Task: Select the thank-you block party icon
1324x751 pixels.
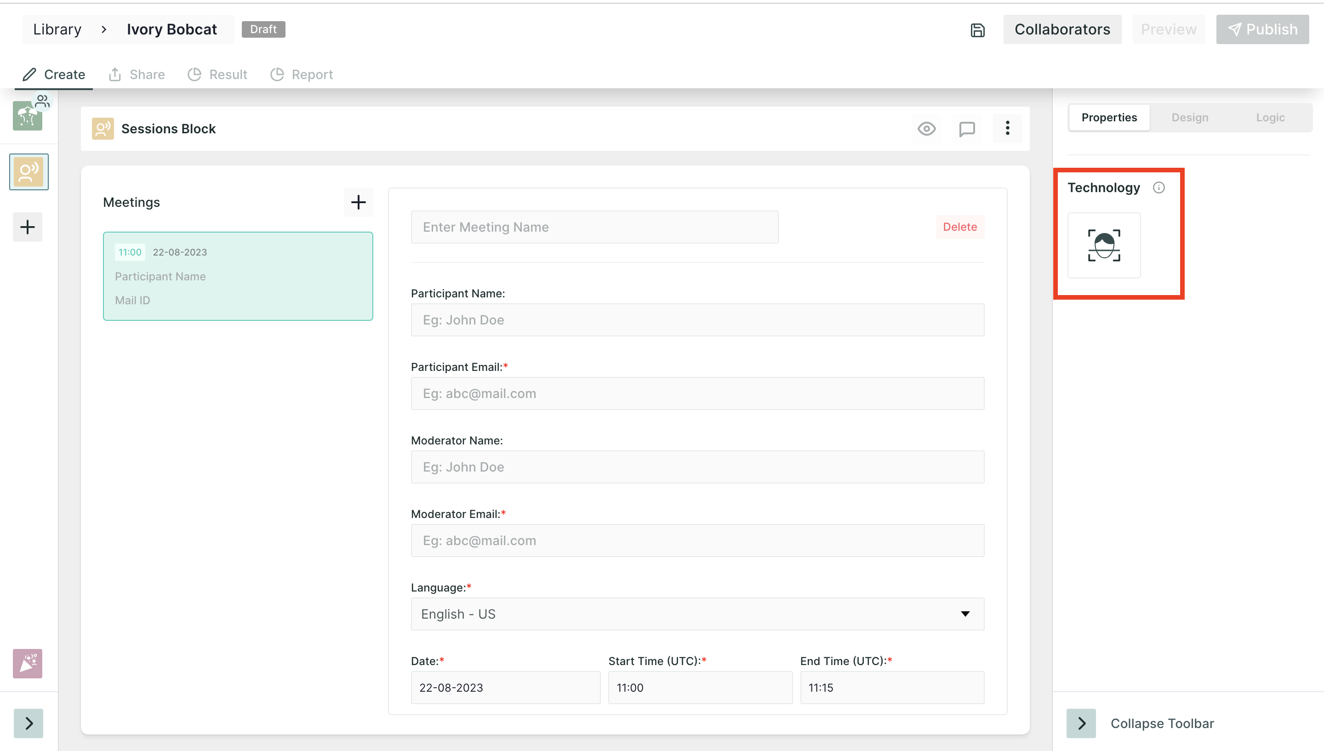Action: (x=27, y=663)
